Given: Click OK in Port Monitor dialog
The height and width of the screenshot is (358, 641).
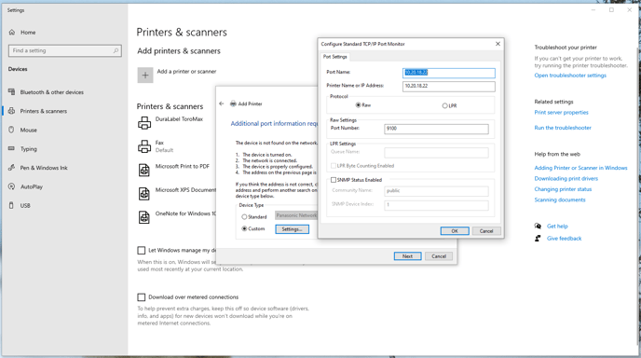Looking at the screenshot, I should (x=455, y=231).
